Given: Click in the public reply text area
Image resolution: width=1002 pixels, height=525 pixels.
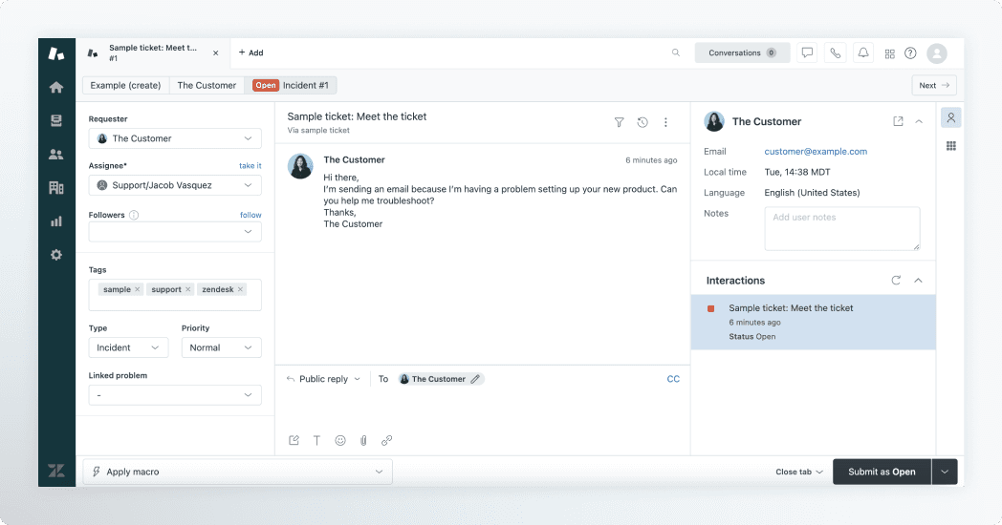Looking at the screenshot, I should point(483,409).
